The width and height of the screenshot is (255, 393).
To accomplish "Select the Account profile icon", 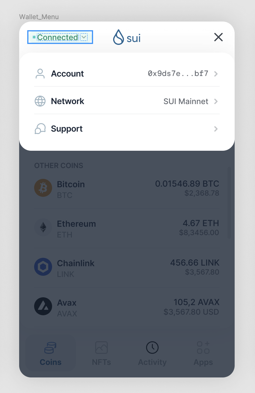I will (40, 74).
